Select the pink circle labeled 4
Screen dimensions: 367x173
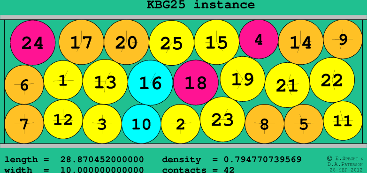point(259,39)
